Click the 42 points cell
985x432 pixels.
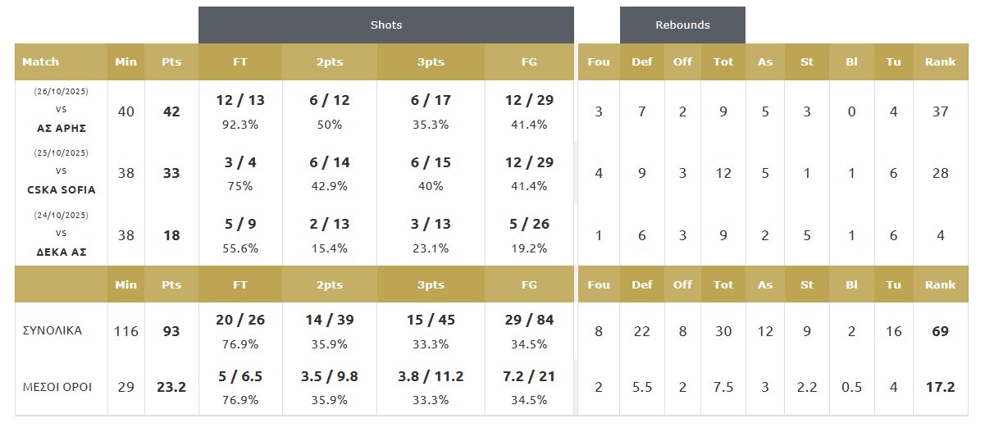click(171, 111)
